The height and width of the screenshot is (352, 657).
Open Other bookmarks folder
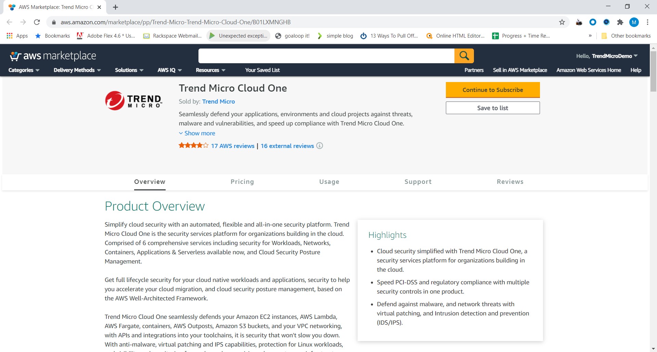[626, 36]
